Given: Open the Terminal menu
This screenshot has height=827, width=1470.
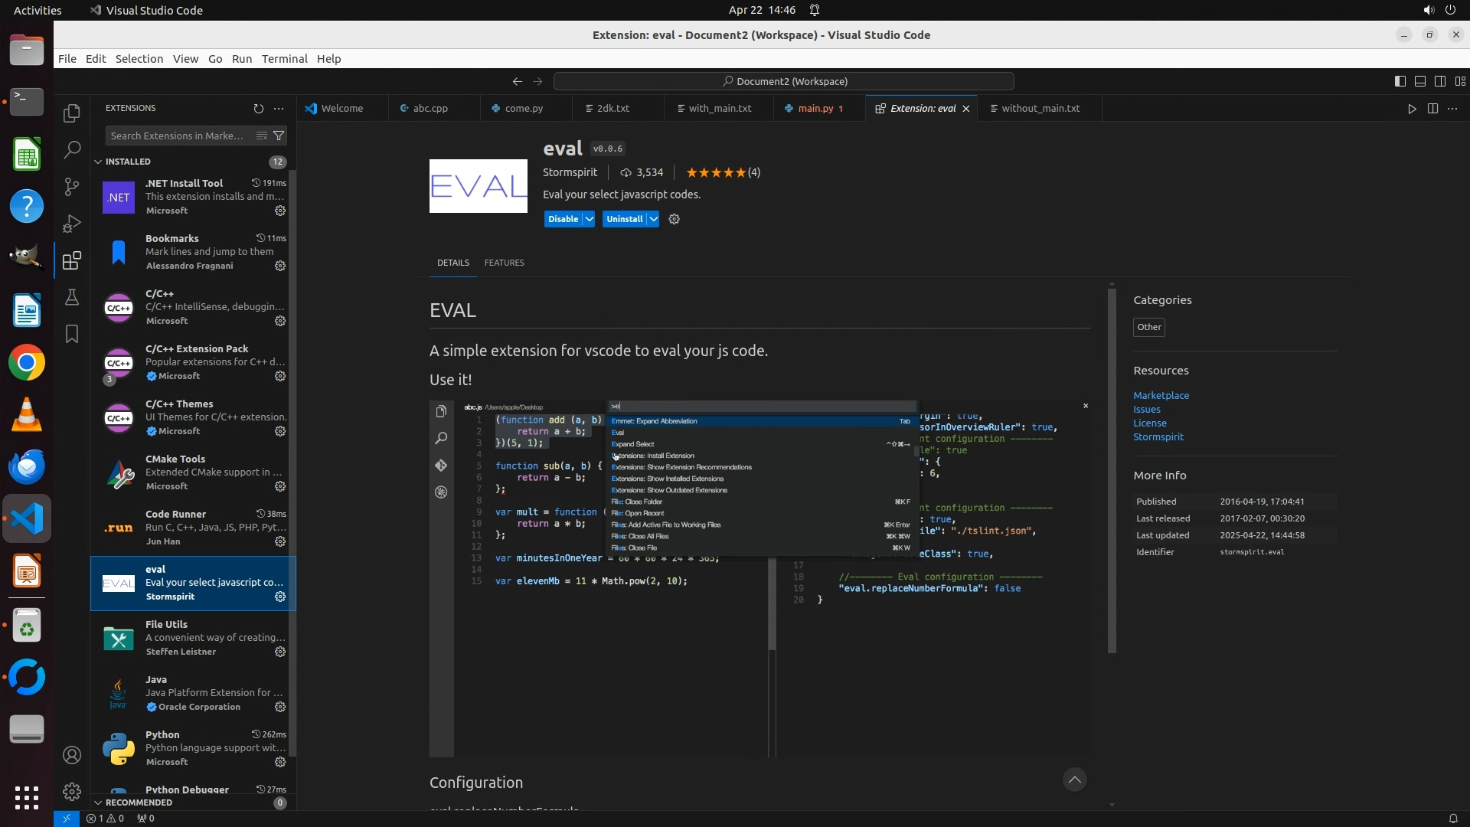Looking at the screenshot, I should (x=284, y=59).
